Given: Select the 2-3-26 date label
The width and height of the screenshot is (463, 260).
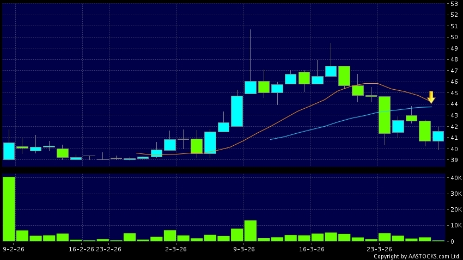Looking at the screenshot, I should coord(176,249).
